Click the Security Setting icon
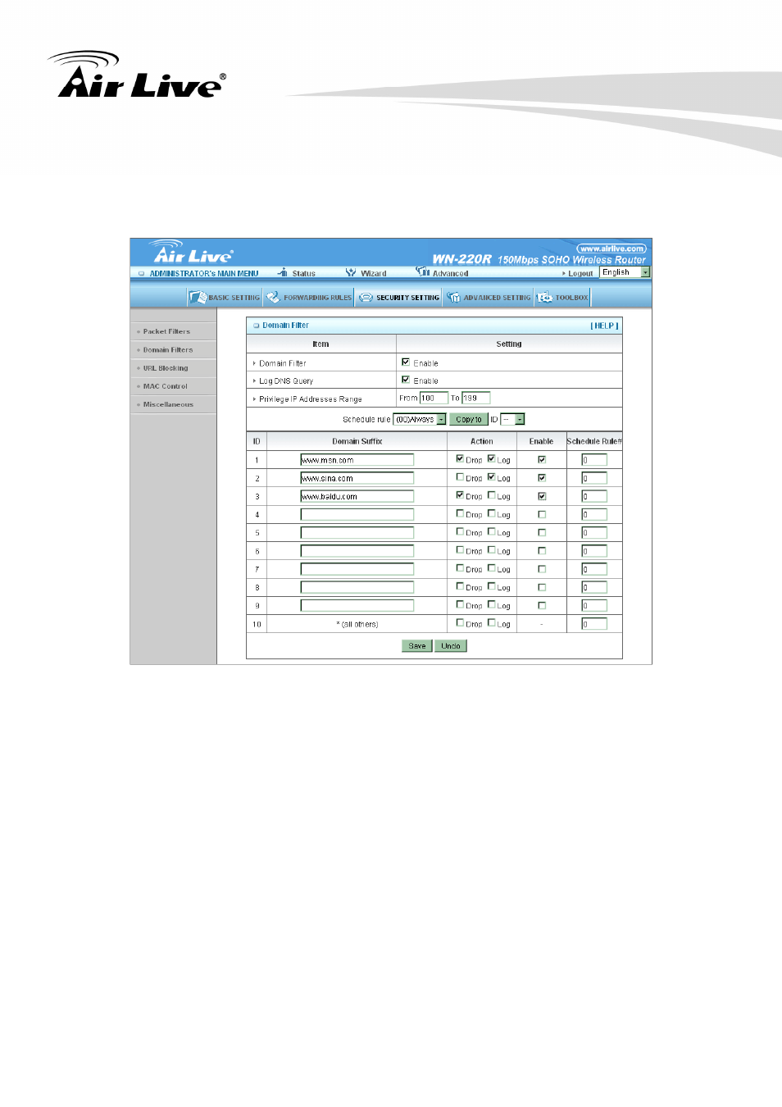 (366, 298)
